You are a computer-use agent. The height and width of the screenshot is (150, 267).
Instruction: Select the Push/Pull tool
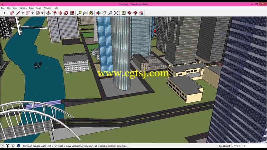(48, 13)
